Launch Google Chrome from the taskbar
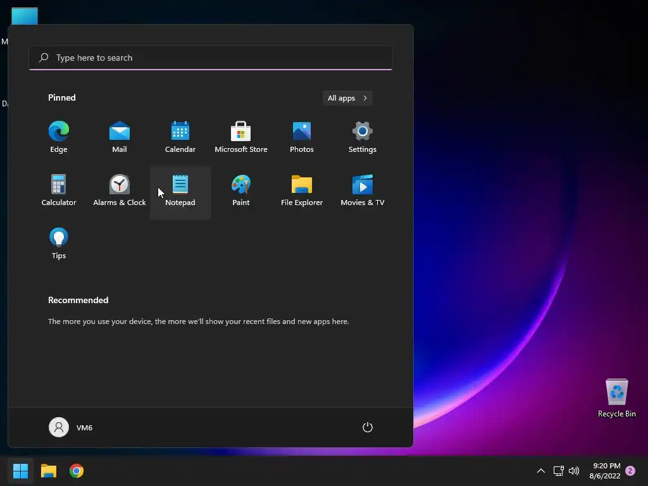Image resolution: width=648 pixels, height=486 pixels. (x=77, y=471)
